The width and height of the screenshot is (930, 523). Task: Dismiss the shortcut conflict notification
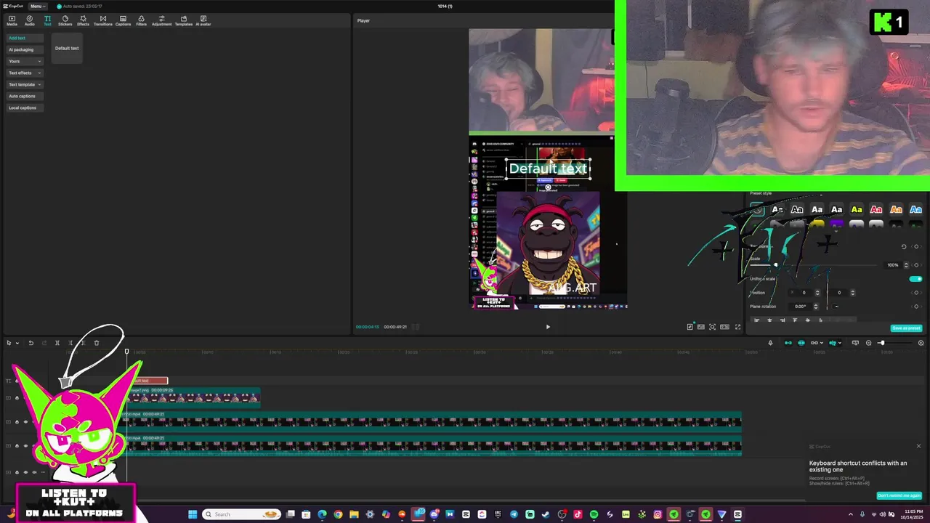click(x=918, y=446)
